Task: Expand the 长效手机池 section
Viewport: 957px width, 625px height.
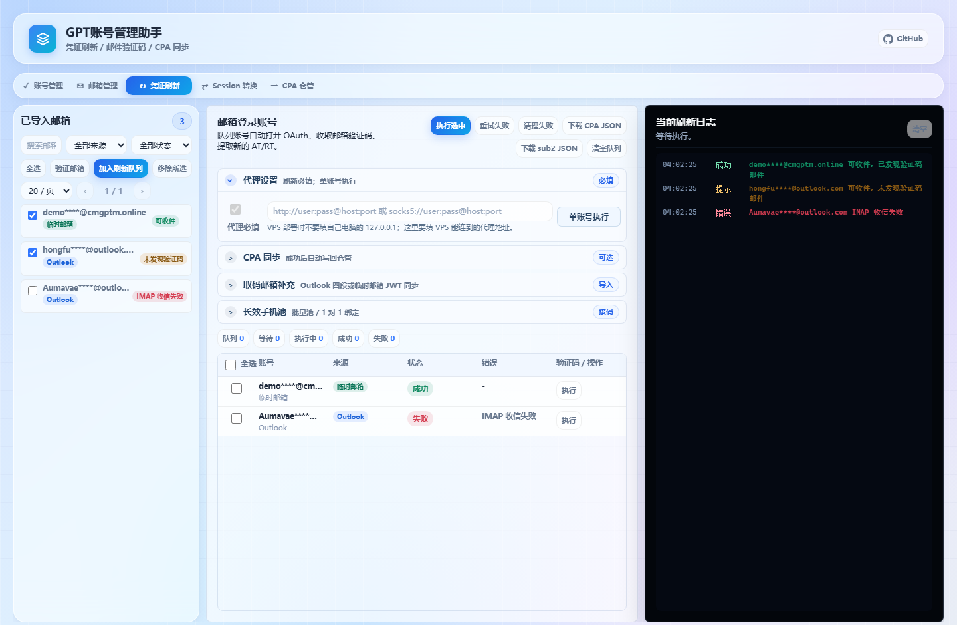Action: click(231, 312)
